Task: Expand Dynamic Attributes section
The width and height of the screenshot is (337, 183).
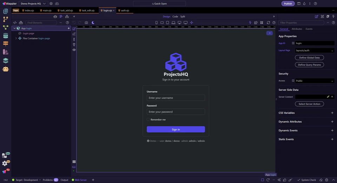Action: (332, 122)
